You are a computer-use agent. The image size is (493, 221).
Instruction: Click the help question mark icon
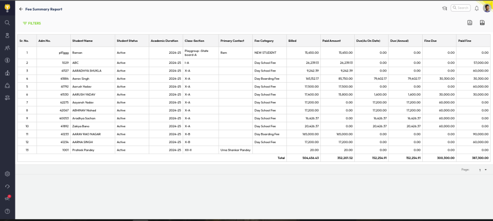(x=7, y=211)
